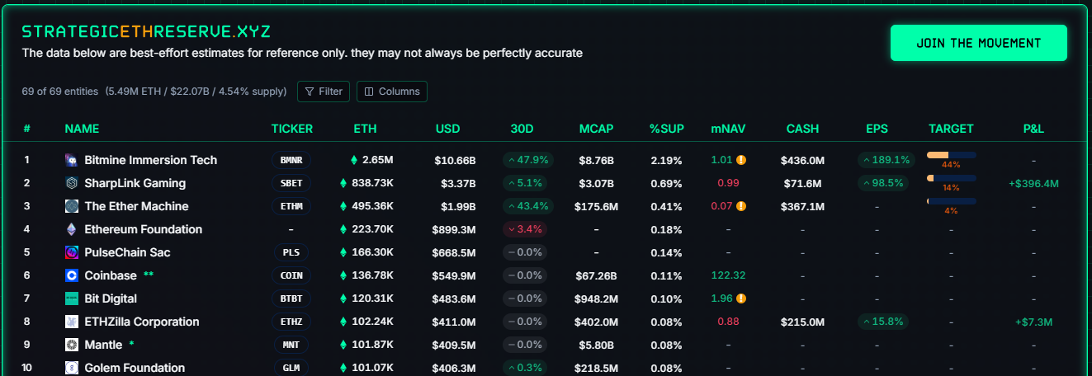Open the COIN ticker badge

[x=291, y=275]
